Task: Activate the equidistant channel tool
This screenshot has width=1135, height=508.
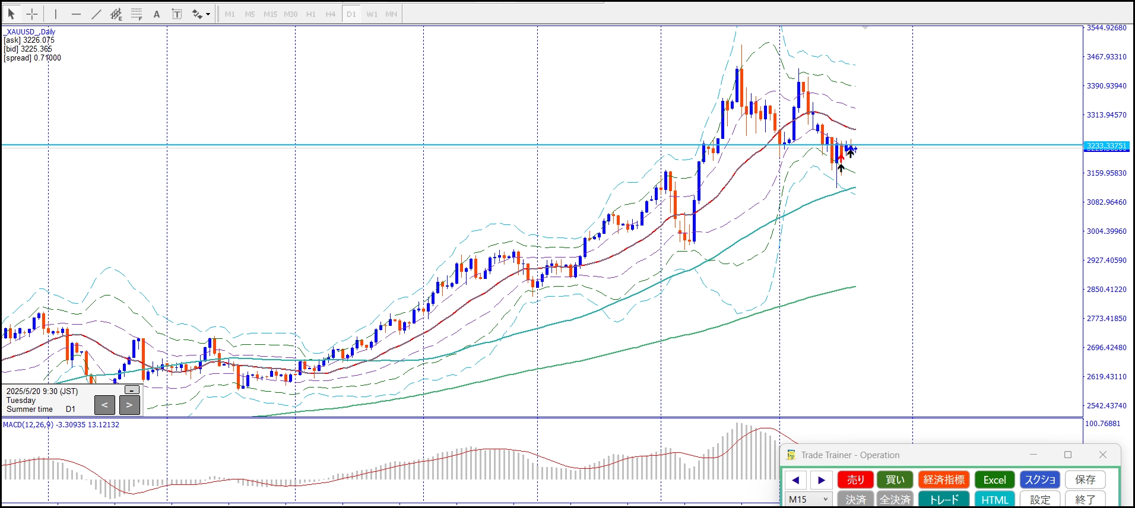Action: tap(116, 14)
